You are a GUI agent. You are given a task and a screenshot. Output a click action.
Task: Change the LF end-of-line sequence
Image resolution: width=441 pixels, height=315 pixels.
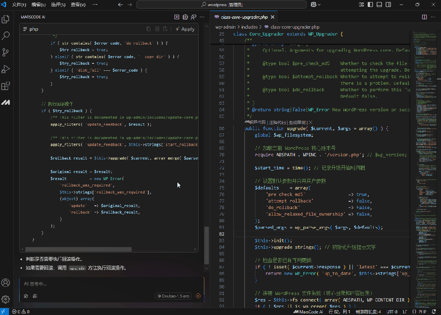tap(405, 312)
